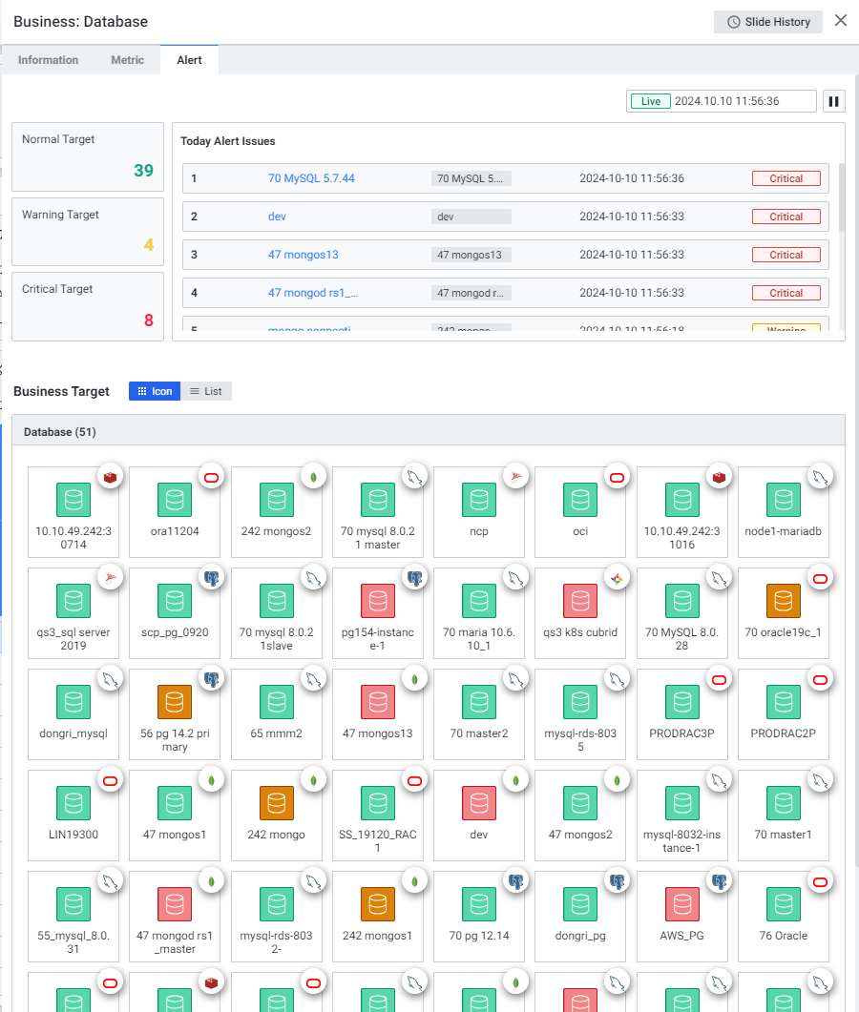Click the dongri_mysql database icon
859x1012 pixels.
pyautogui.click(x=73, y=702)
